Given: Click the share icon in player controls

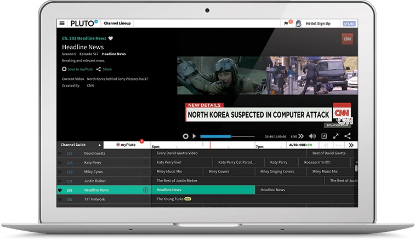Looking at the screenshot, I should 348,136.
